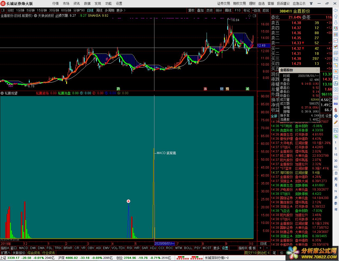339x261 pixels.
Task: Open the 市场 menu
Action: pos(66,3)
